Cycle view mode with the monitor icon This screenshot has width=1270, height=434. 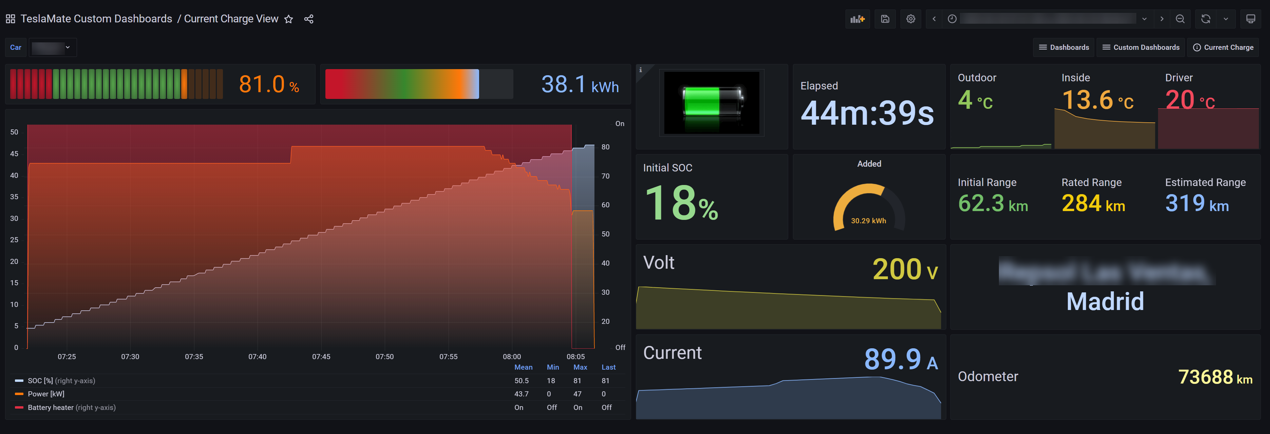point(1250,19)
